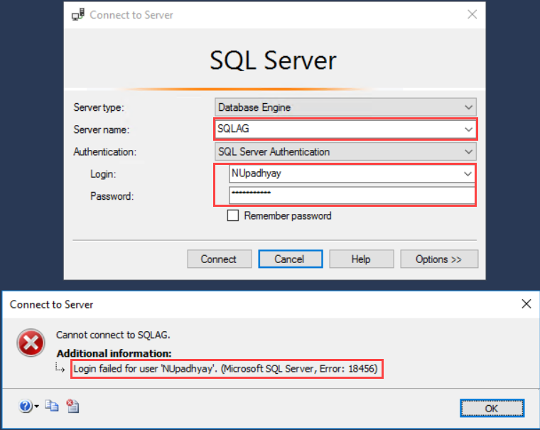This screenshot has width=540, height=430.
Task: Enable the Remember password checkbox
Action: [x=233, y=216]
